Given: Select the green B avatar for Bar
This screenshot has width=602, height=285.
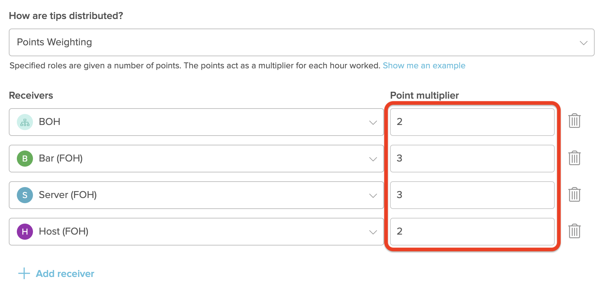Looking at the screenshot, I should 24,159.
